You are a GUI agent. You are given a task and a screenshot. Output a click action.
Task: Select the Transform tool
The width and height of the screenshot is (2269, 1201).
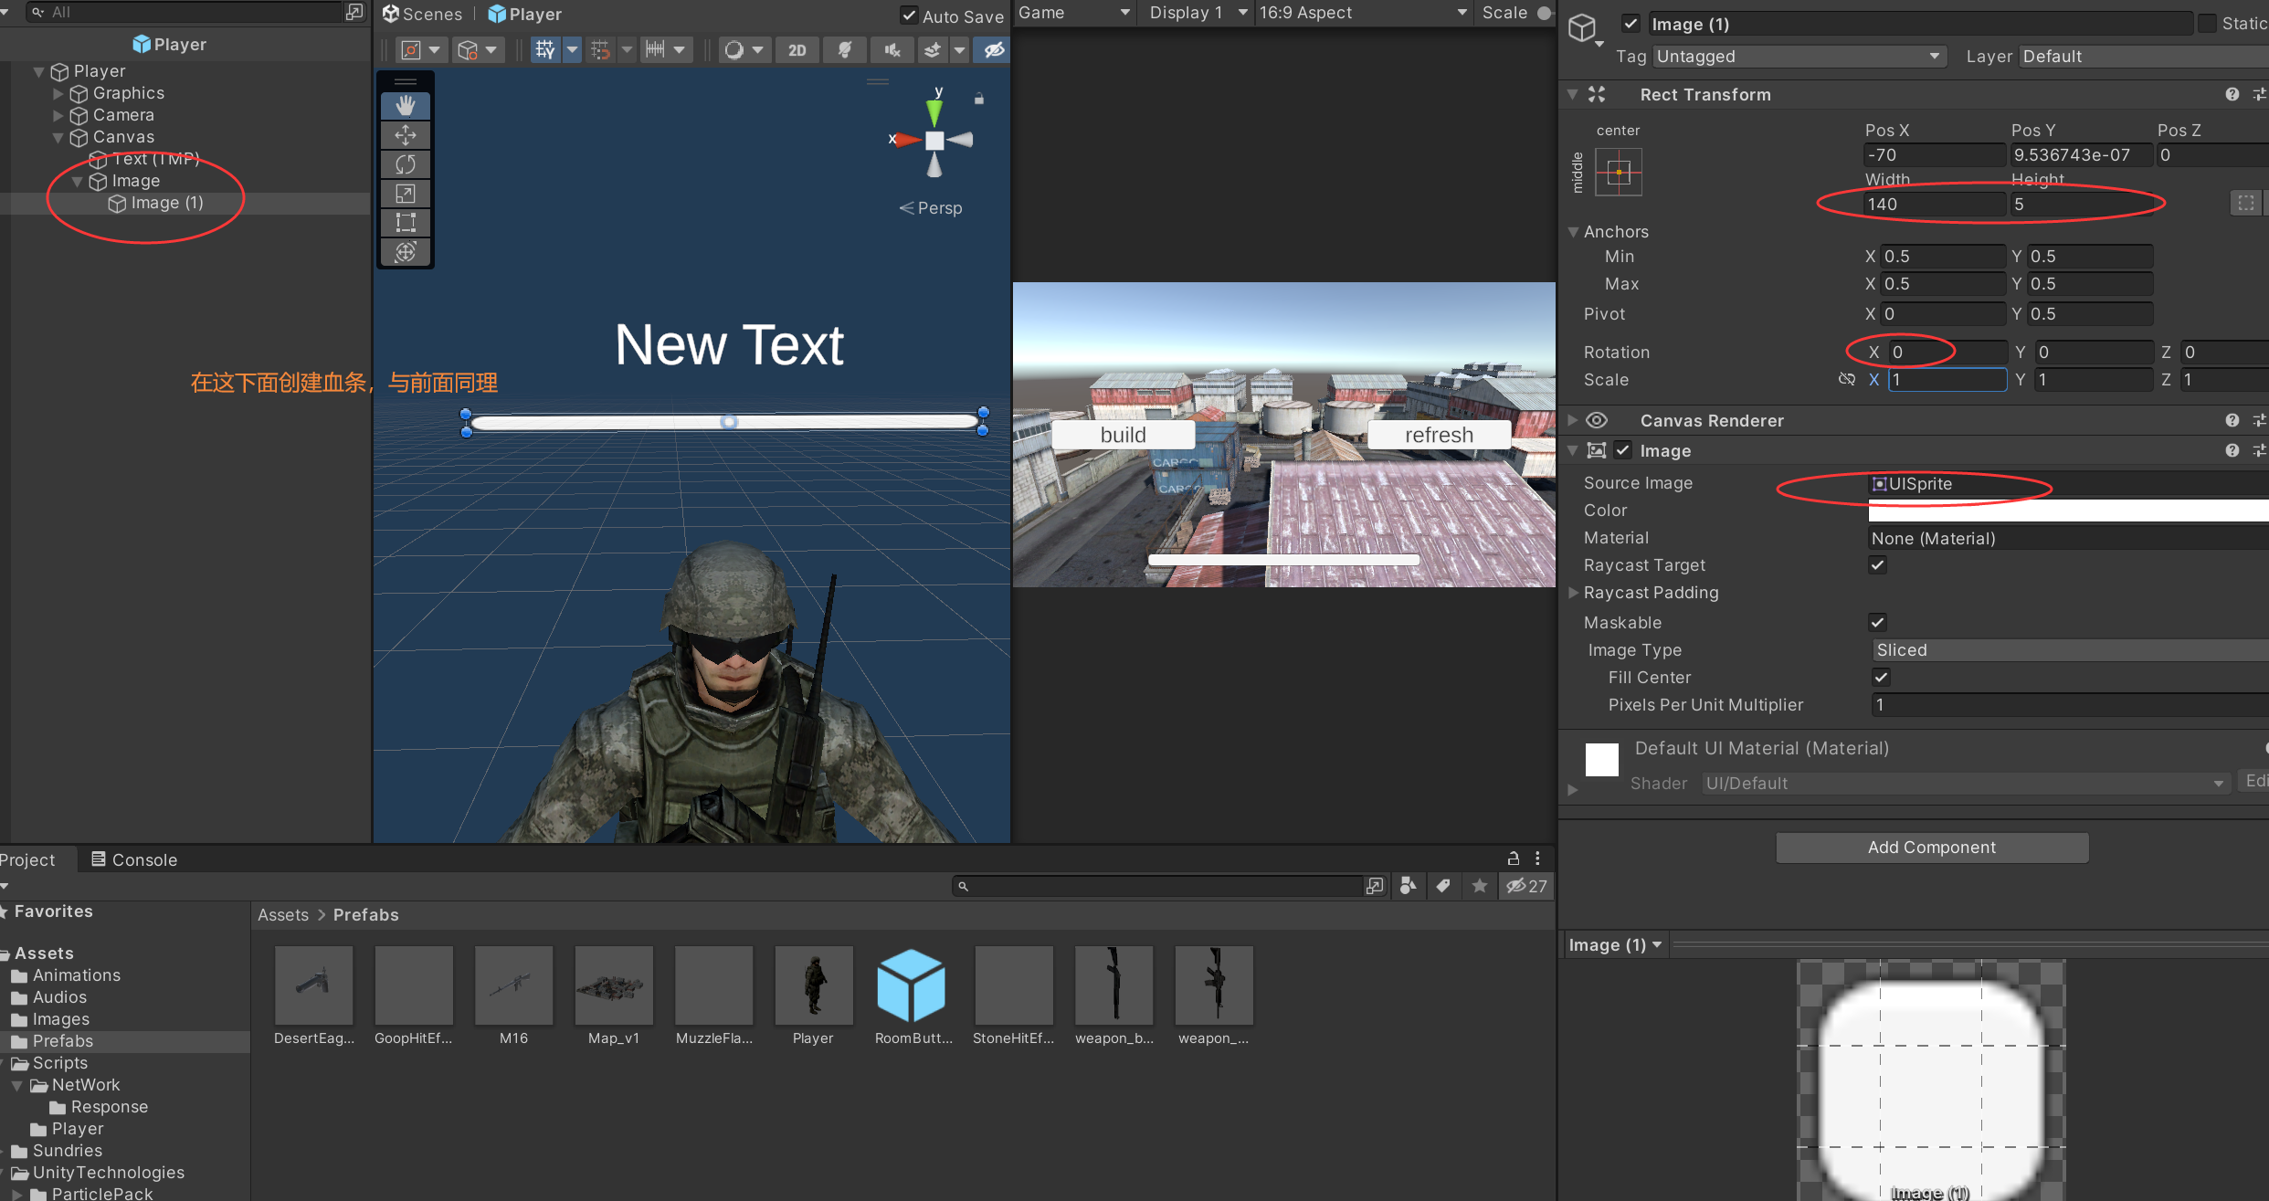coord(406,251)
